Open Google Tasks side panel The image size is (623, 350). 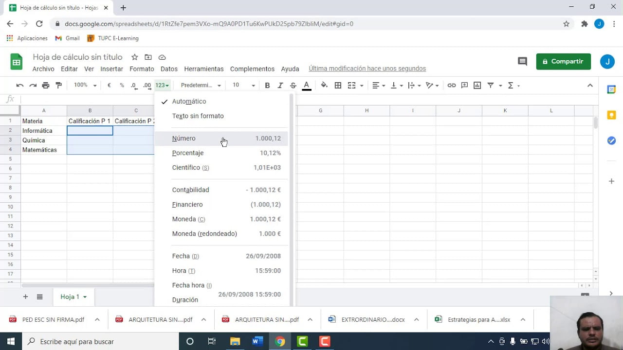611,140
